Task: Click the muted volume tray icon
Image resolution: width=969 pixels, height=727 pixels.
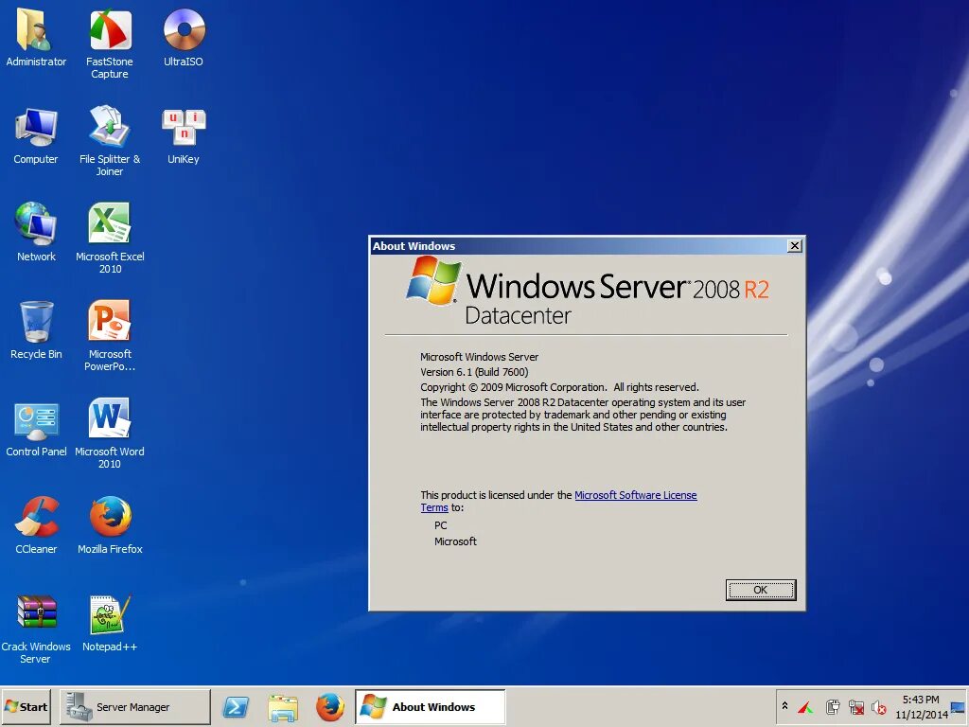Action: click(x=879, y=707)
